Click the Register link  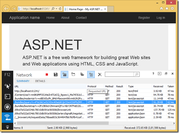[144, 18]
